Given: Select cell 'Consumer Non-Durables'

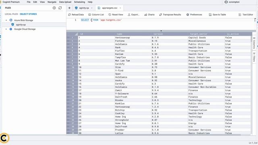Looking at the screenshot, I should point(206,87).
